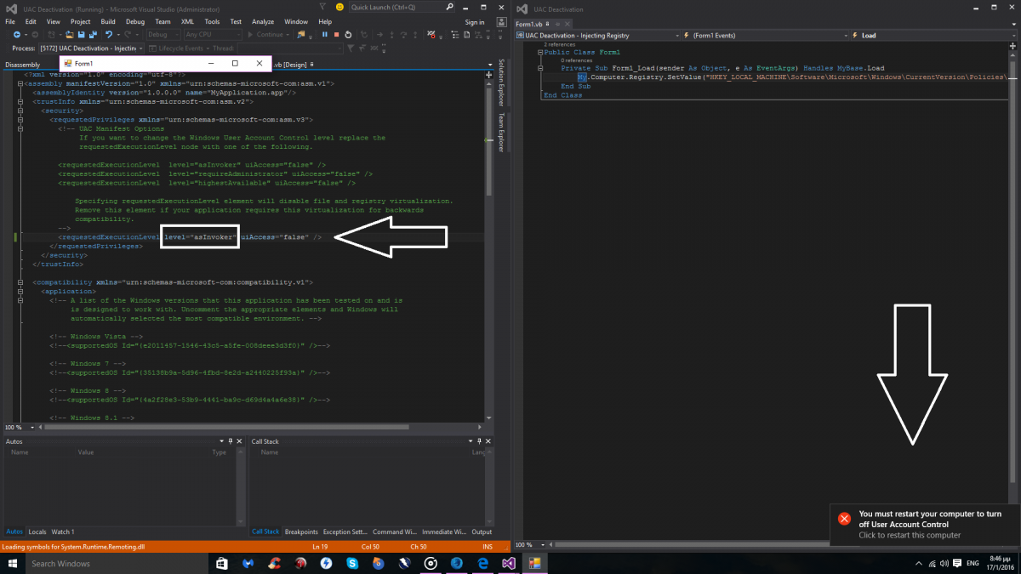Click the Save All toolbar icon
1021x574 pixels.
(x=93, y=35)
